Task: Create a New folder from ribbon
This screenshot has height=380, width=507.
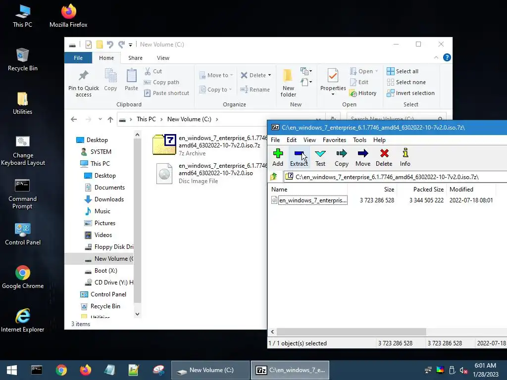Action: 288,83
